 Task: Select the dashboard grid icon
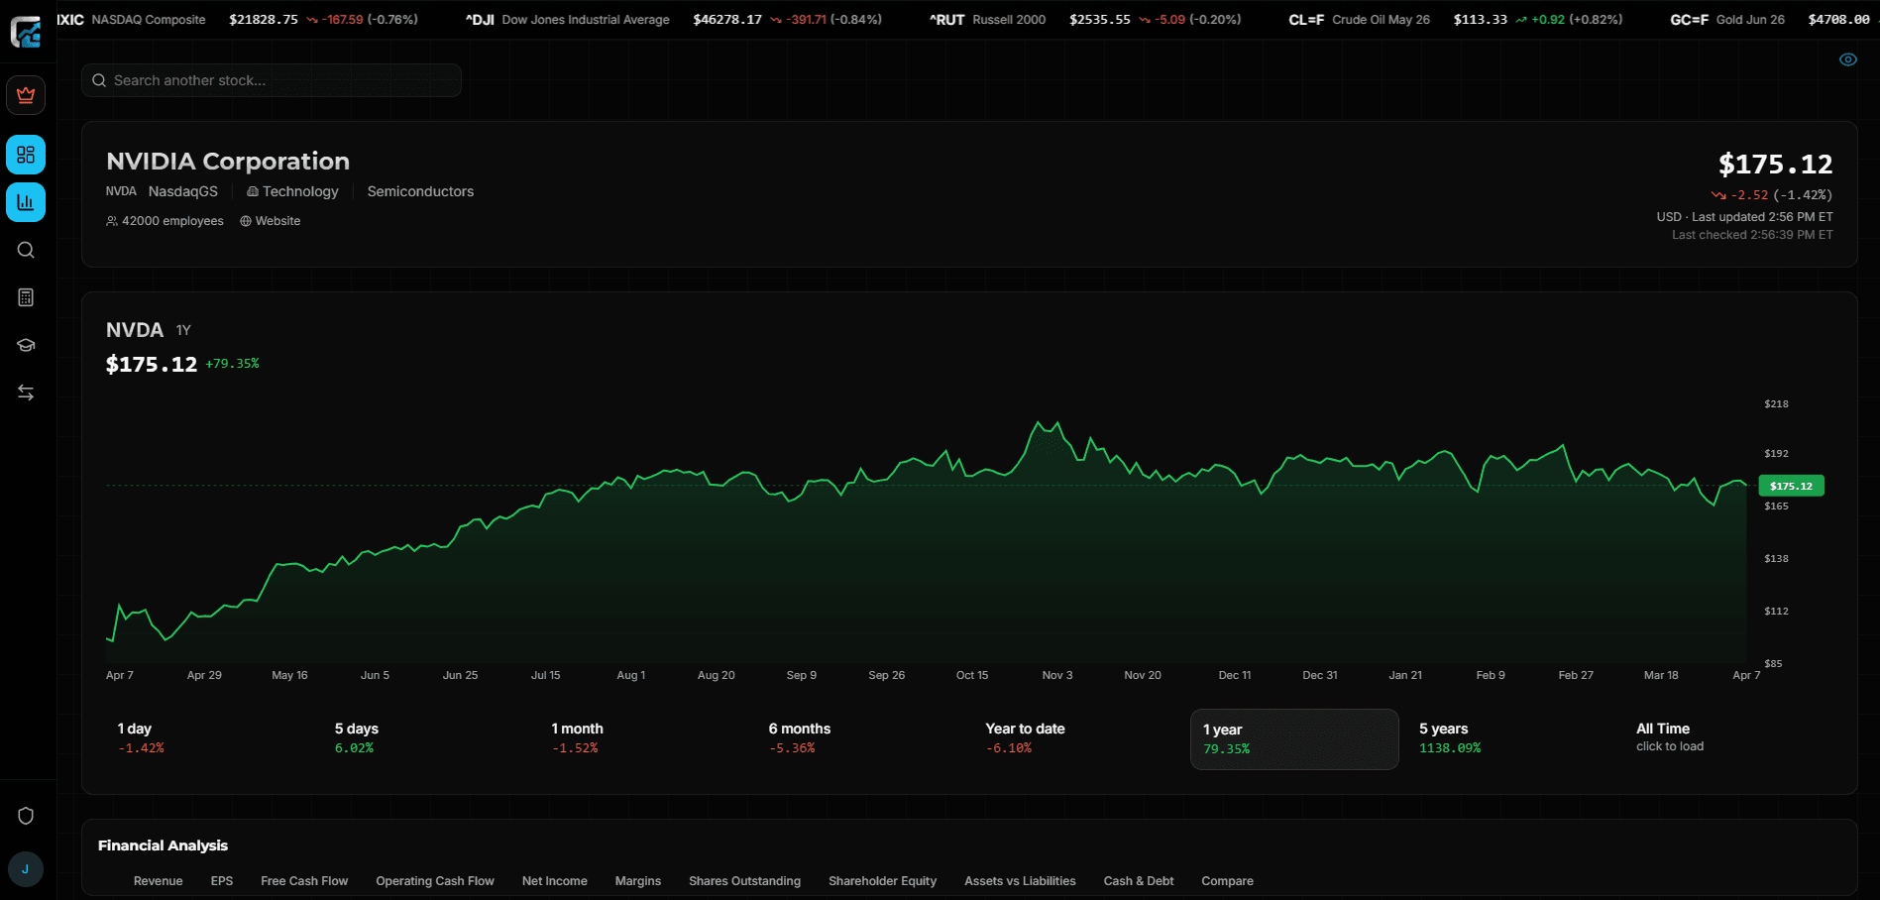[x=26, y=155]
